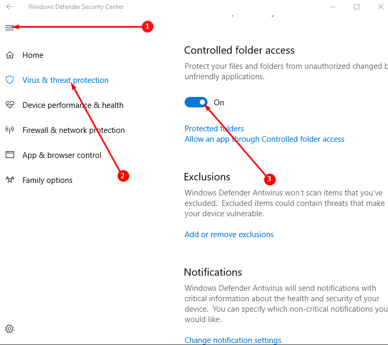Viewport: 388px width, 345px height.
Task: Open the Family options people icon
Action: [x=10, y=180]
